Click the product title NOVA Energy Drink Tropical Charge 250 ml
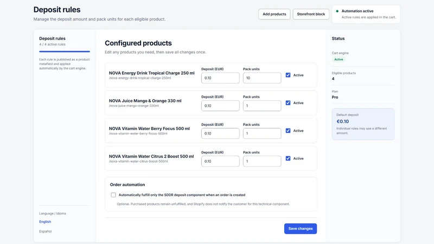Viewport: 434px width, 244px height. click(152, 73)
